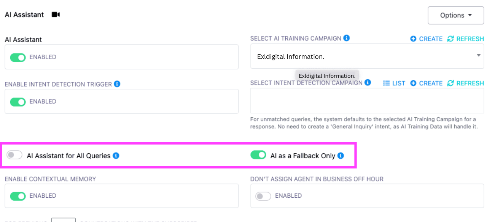This screenshot has width=487, height=222.
Task: Create a new intent detection campaign
Action: [426, 83]
